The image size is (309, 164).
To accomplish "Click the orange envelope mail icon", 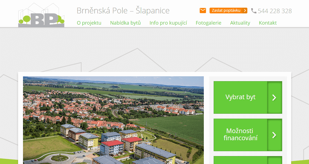I will point(203,11).
